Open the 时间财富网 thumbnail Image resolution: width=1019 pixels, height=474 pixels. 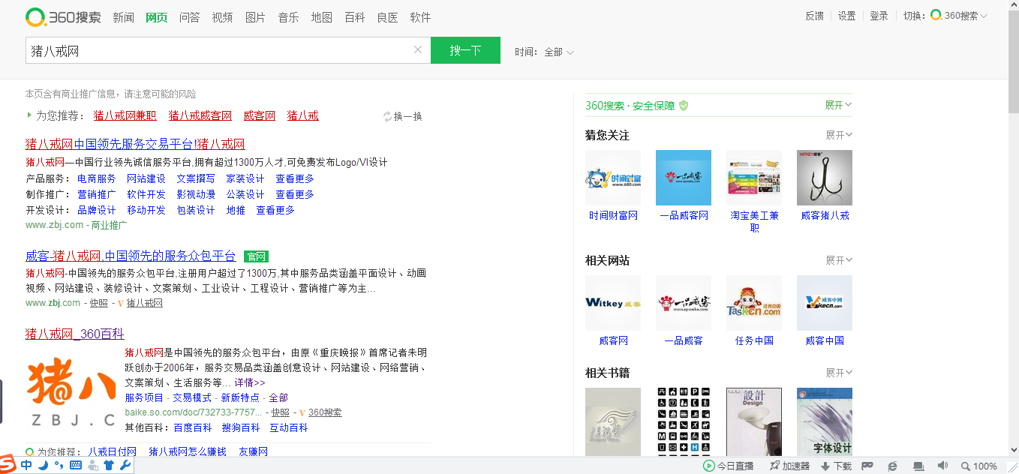pyautogui.click(x=613, y=178)
